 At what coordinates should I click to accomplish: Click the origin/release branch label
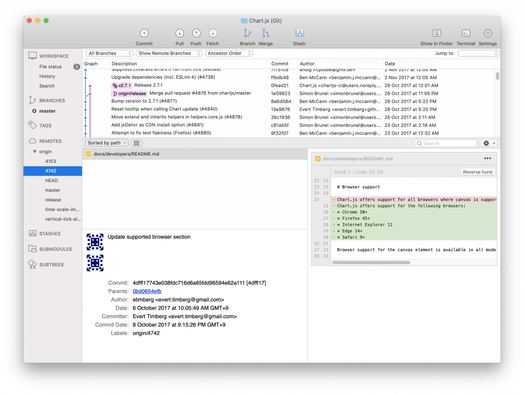point(129,94)
